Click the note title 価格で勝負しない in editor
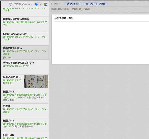Screen dimensions: 149x139 coord(64,18)
